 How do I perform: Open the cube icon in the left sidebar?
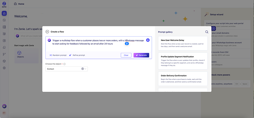[x=4, y=61]
